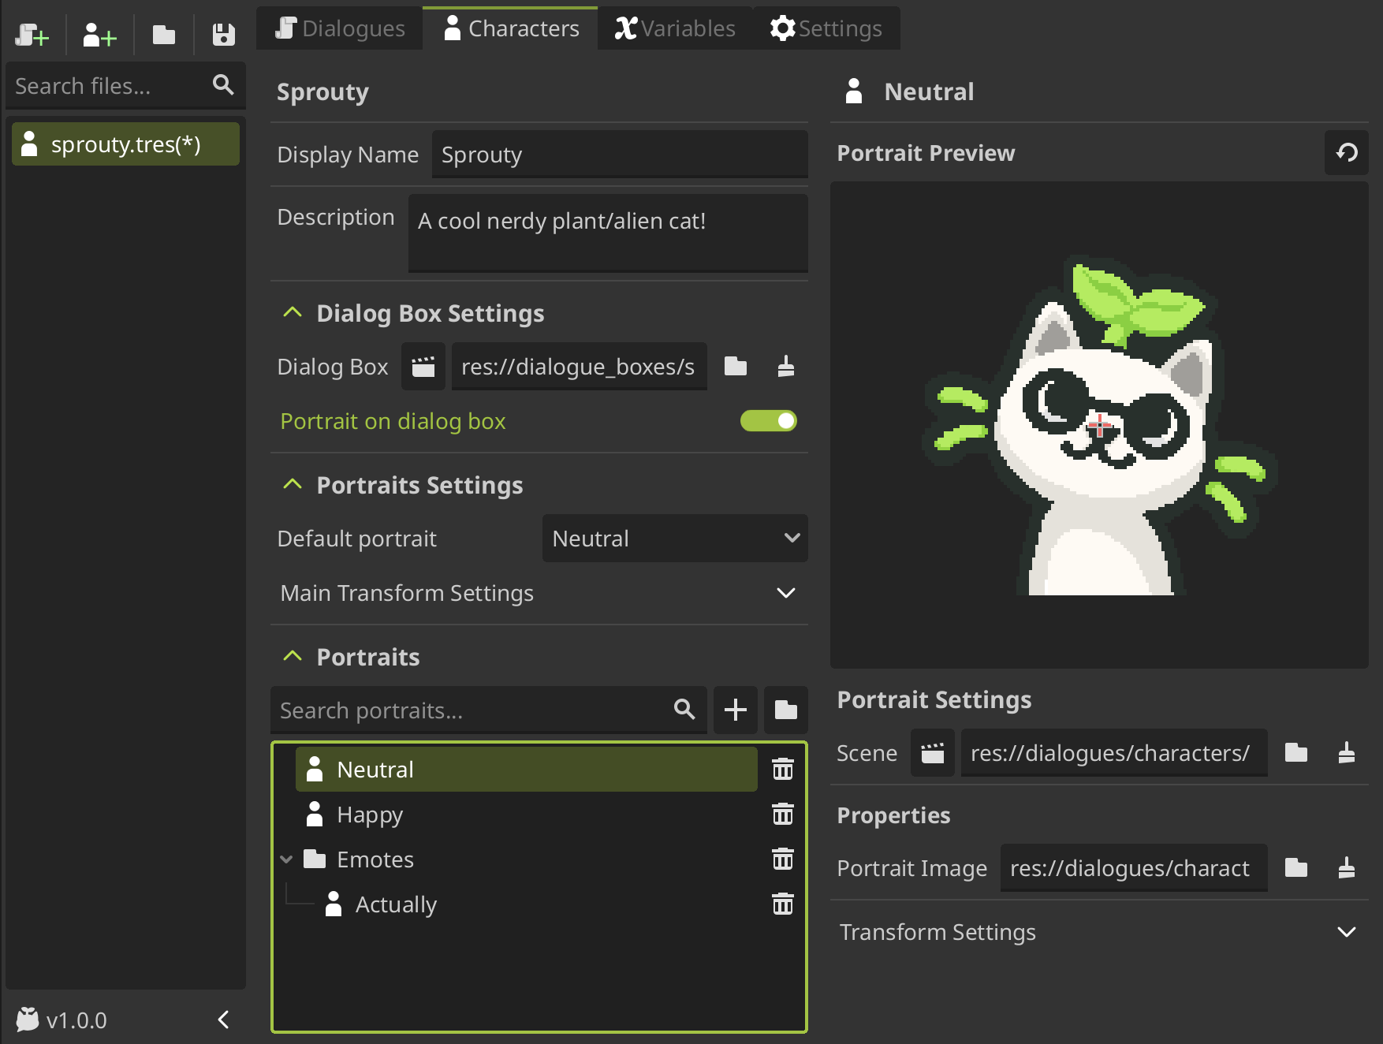Select the sprouty.tres file in sidebar
Screen dimensions: 1383x1044
[x=125, y=144]
